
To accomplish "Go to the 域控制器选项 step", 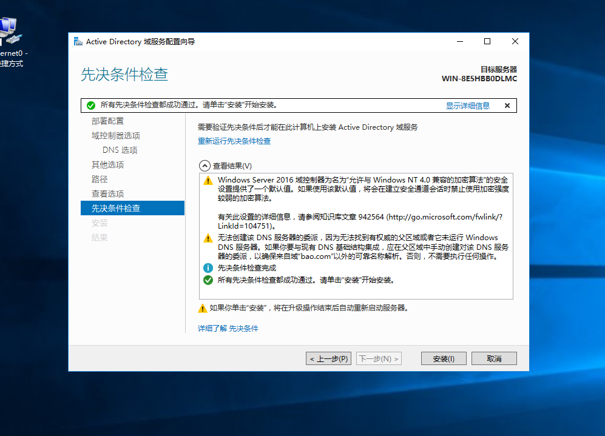I will pos(116,136).
